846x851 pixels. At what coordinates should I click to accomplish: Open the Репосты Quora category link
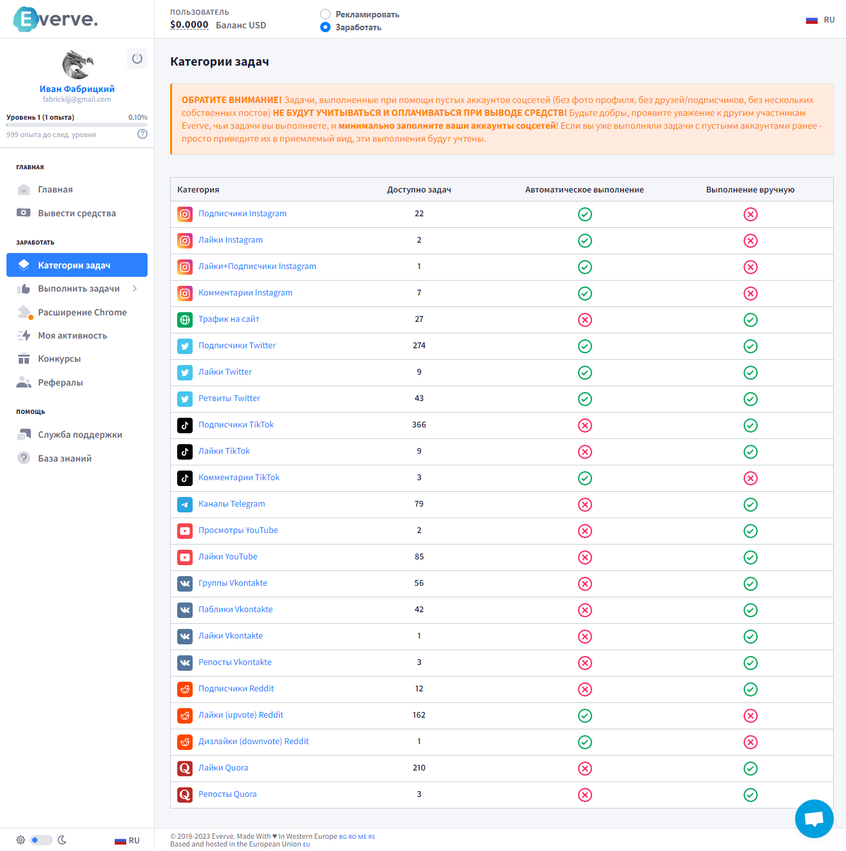tap(227, 794)
